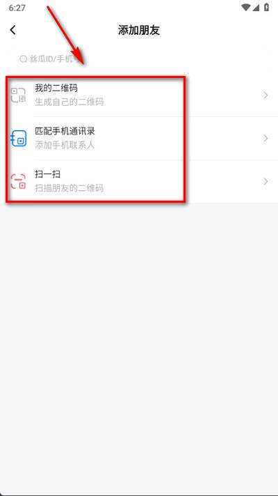Focus the 丝瓜ID/手机 search field
Image resolution: width=278 pixels, height=496 pixels.
[139, 59]
